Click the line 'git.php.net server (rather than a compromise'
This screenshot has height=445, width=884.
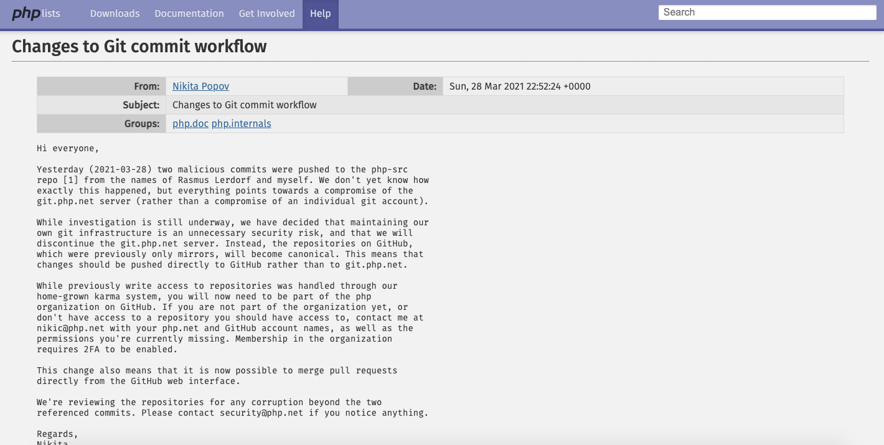(233, 202)
